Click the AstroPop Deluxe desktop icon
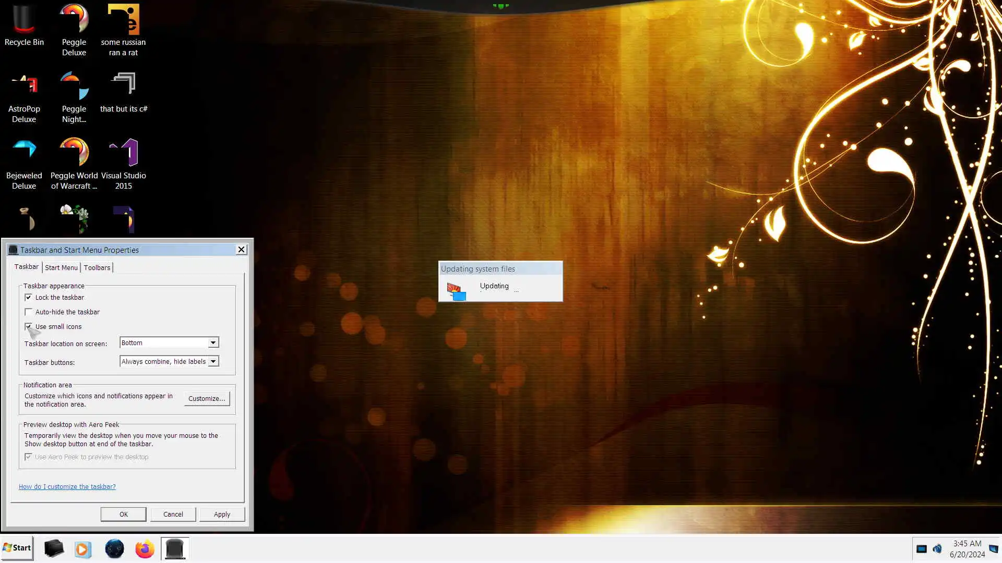 point(24,97)
